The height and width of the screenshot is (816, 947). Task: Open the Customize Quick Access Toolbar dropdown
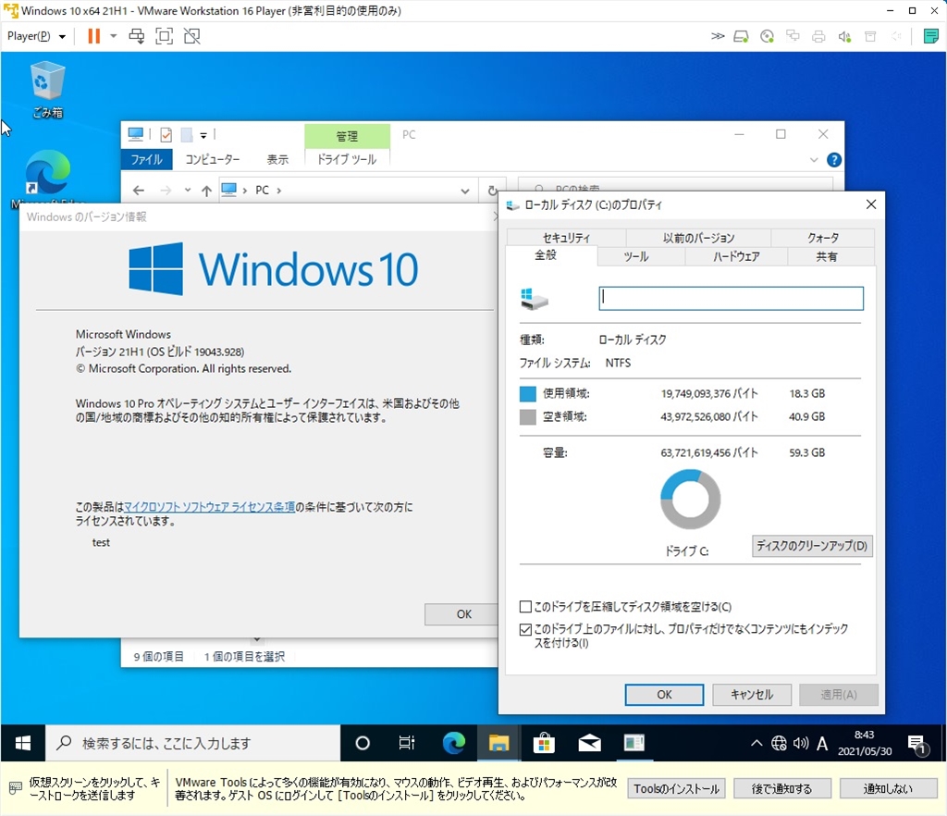[x=203, y=135]
